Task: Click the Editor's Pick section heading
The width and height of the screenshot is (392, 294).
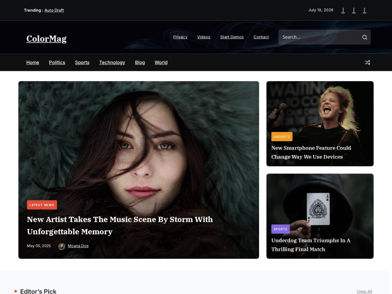Action: 38,291
